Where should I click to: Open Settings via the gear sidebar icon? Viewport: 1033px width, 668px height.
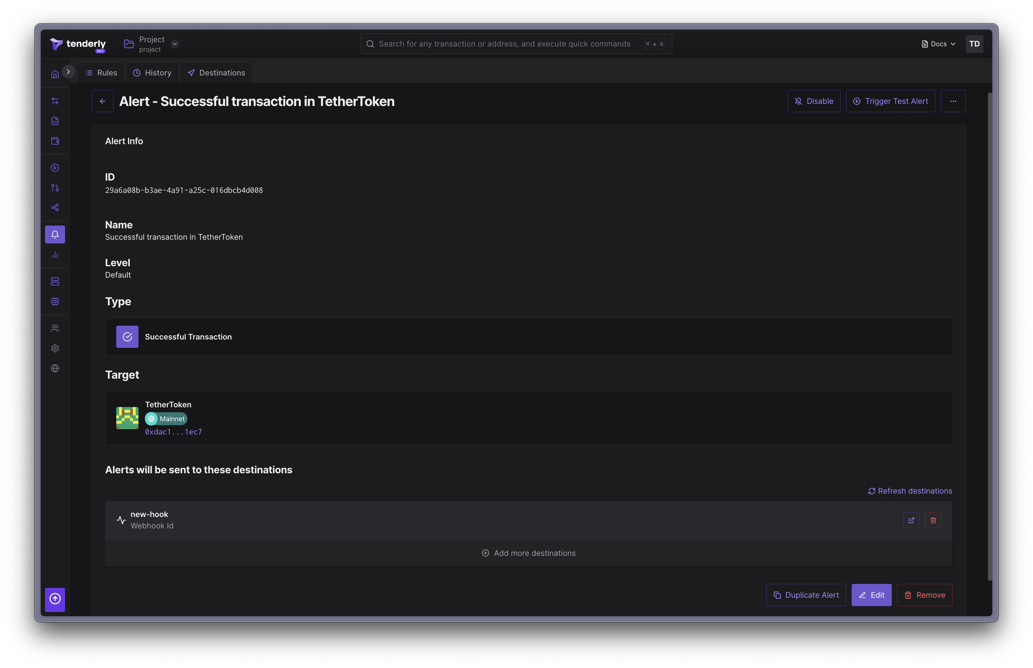[x=55, y=348]
